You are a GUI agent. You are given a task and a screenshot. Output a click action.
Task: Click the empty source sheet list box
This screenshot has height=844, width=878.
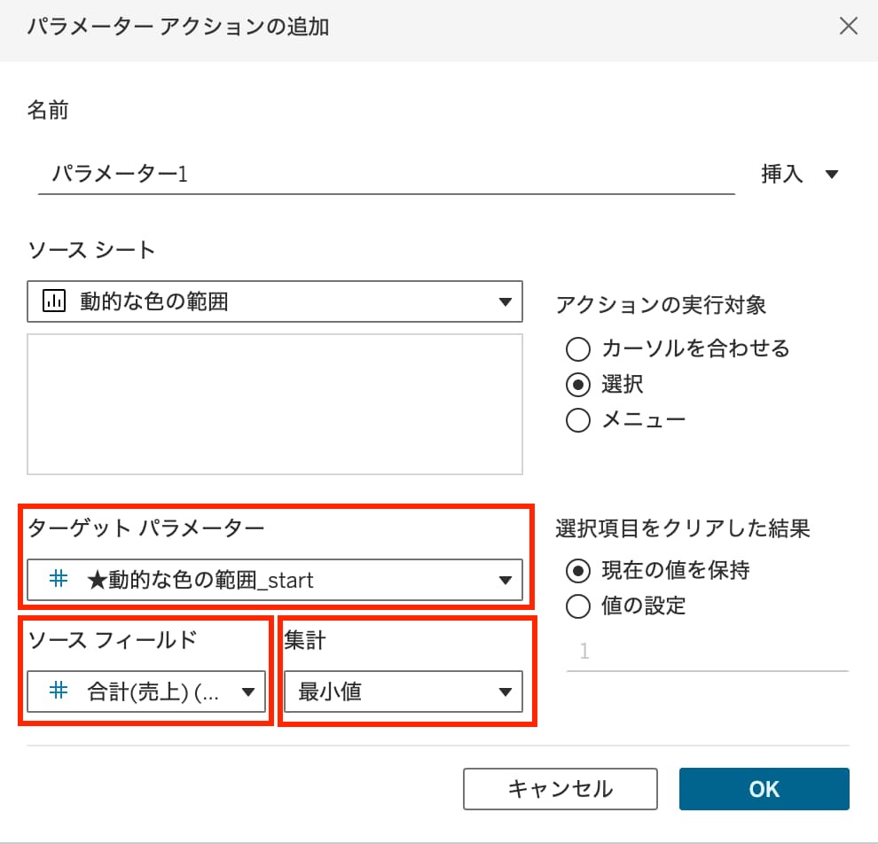pos(275,404)
